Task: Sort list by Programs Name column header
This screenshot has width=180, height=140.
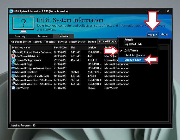Action: point(21,48)
